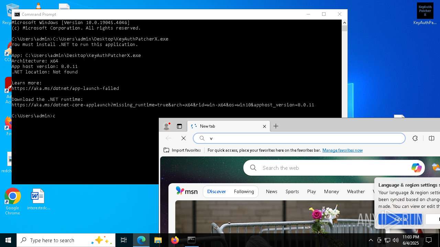The width and height of the screenshot is (440, 247).
Task: Click dotnet-core-applaunch URL line in Command Prompt
Action: (163, 105)
